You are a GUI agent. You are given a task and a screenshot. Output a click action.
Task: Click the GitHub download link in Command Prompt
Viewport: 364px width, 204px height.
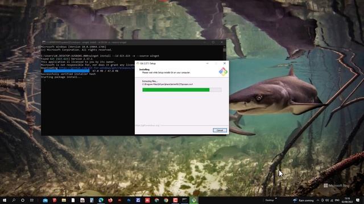point(97,68)
